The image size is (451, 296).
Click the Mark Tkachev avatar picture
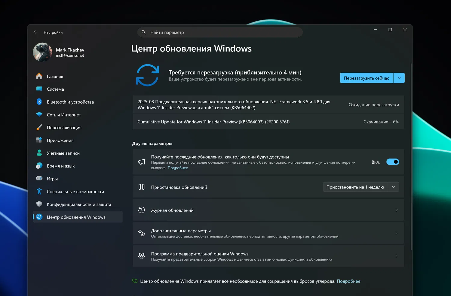tap(42, 52)
